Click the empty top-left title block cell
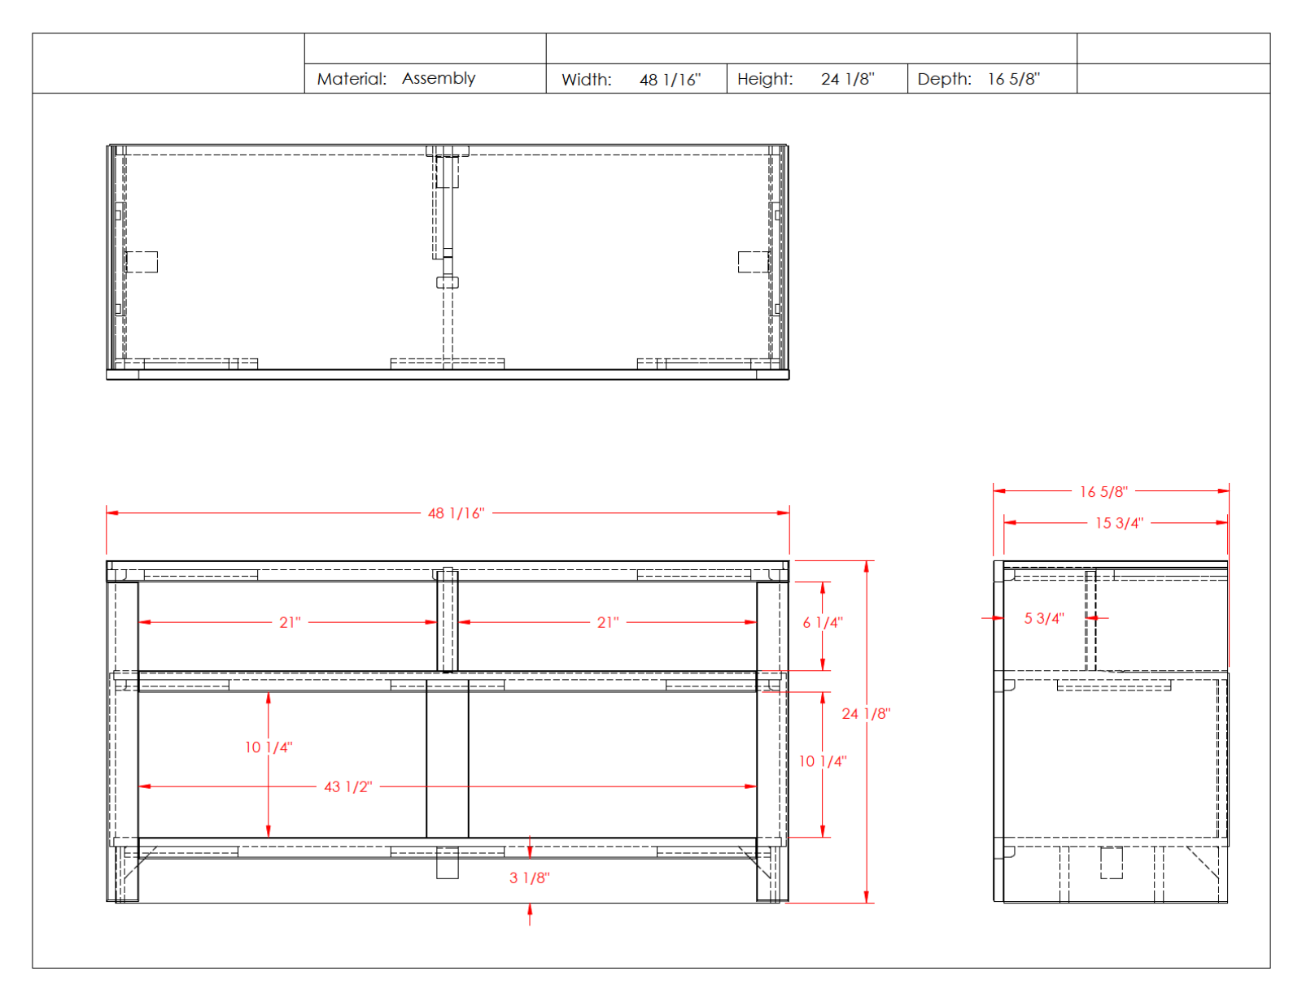 (168, 63)
